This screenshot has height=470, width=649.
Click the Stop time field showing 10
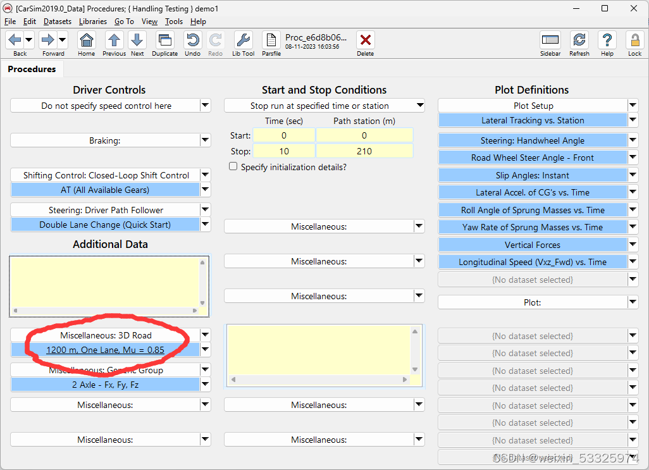point(284,151)
